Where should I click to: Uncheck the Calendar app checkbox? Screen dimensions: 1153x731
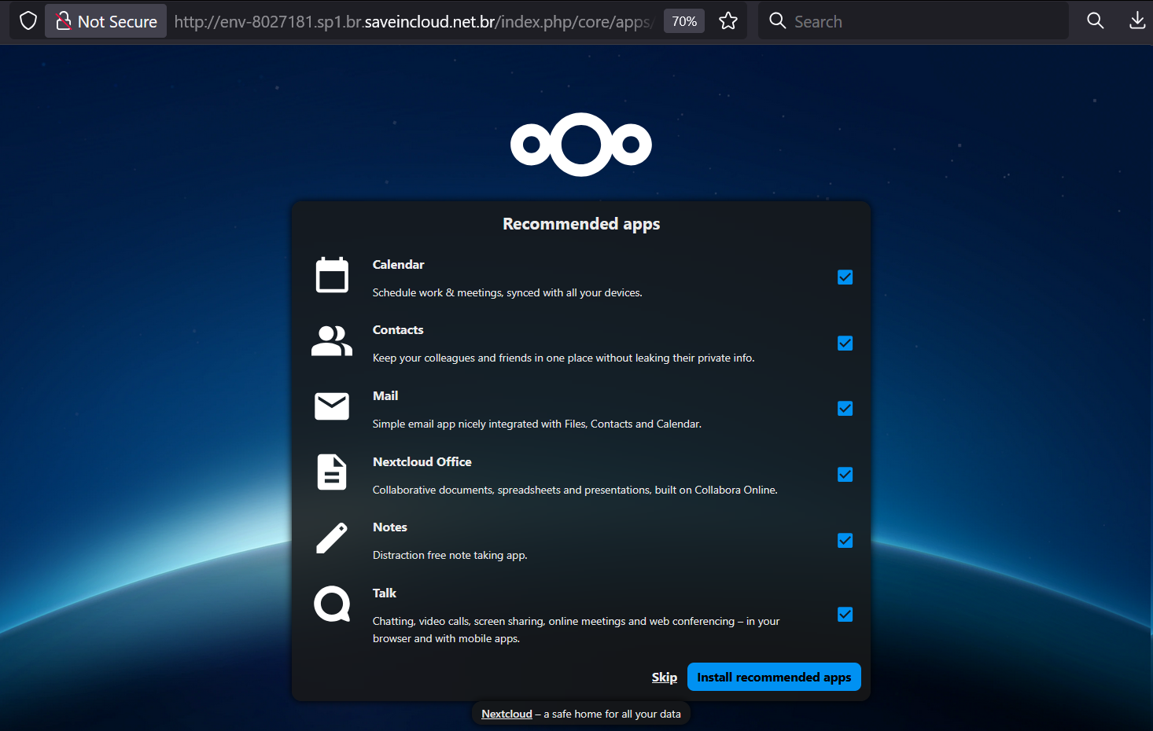tap(845, 277)
